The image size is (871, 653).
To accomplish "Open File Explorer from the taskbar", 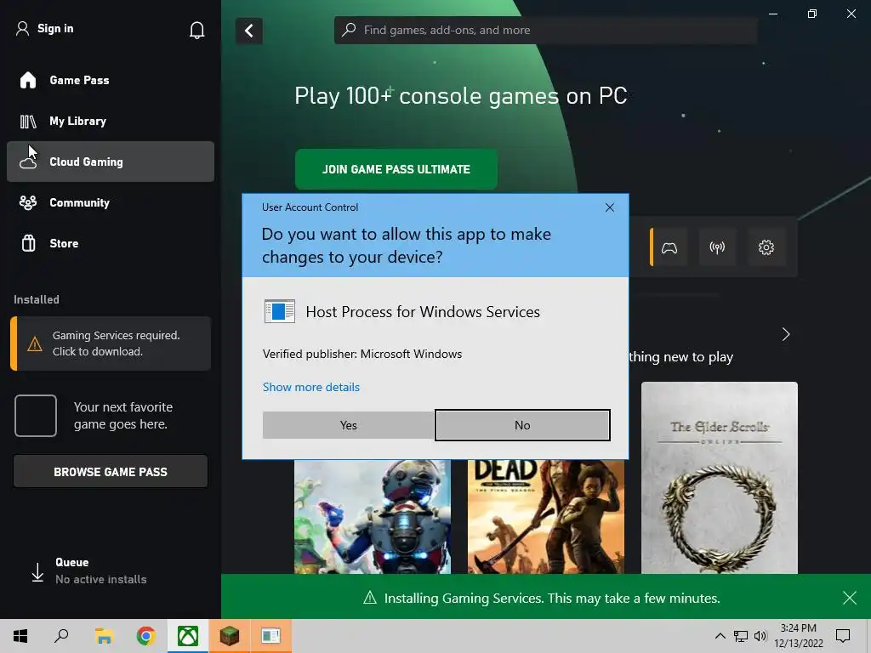I will coord(104,636).
